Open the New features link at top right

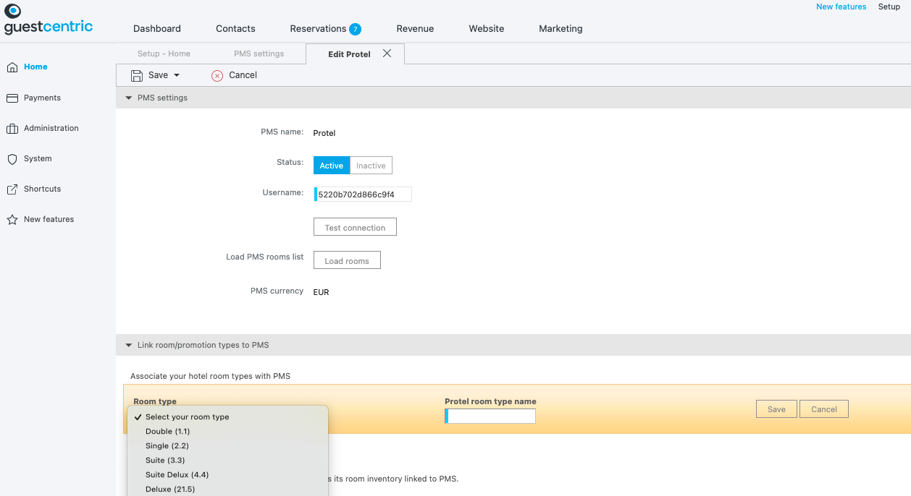pyautogui.click(x=841, y=7)
